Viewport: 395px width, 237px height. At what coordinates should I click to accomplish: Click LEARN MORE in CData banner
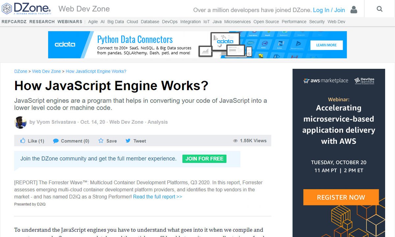327,45
